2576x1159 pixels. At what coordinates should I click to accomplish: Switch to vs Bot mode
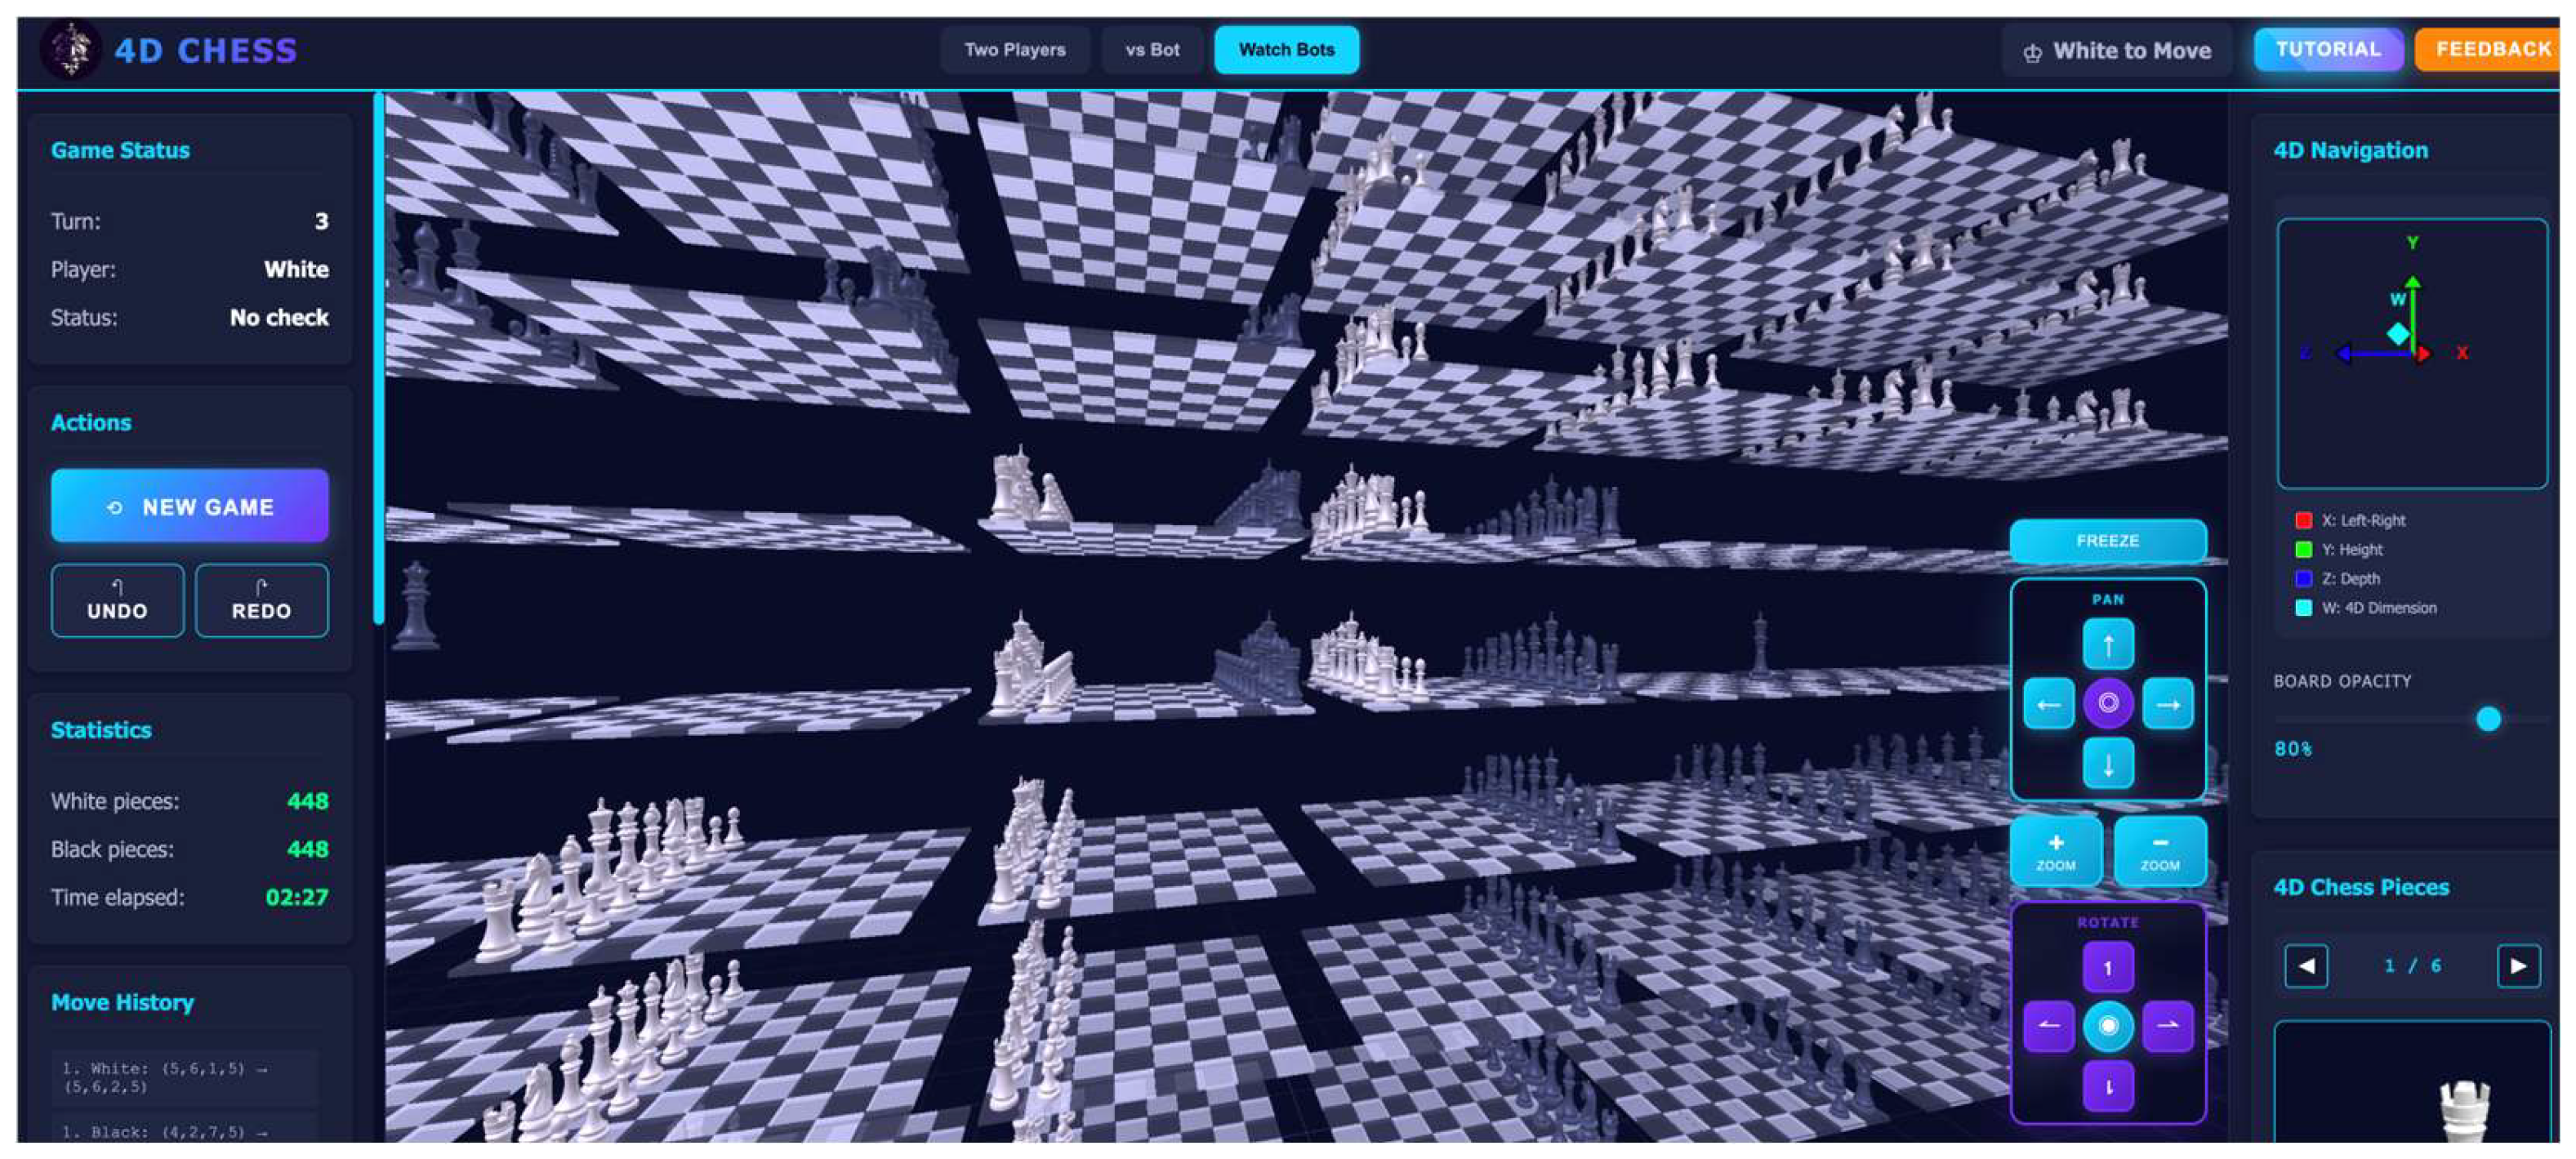tap(1152, 50)
